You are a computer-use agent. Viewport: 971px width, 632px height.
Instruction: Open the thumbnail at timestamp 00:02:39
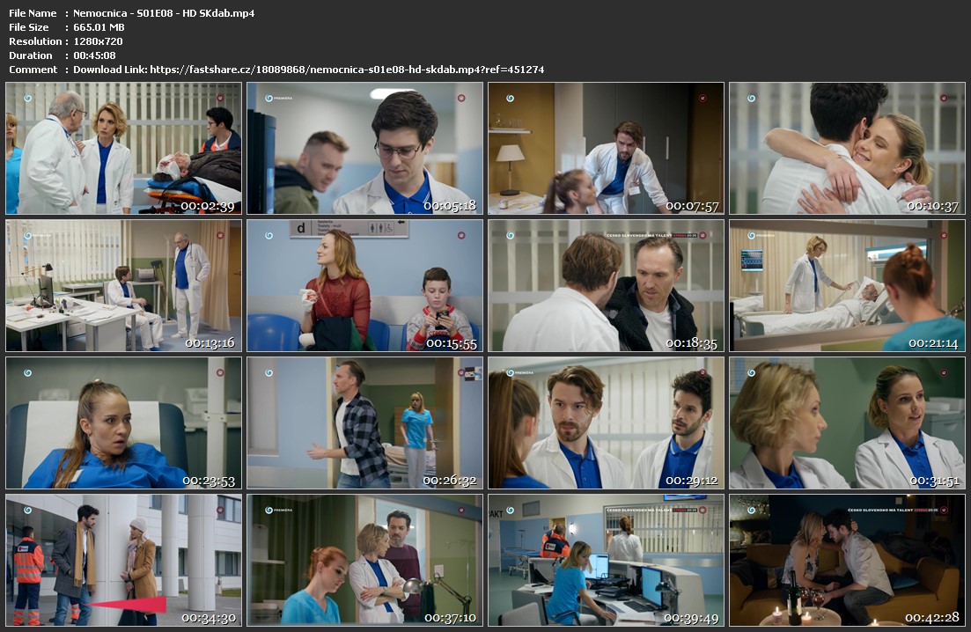tap(123, 149)
